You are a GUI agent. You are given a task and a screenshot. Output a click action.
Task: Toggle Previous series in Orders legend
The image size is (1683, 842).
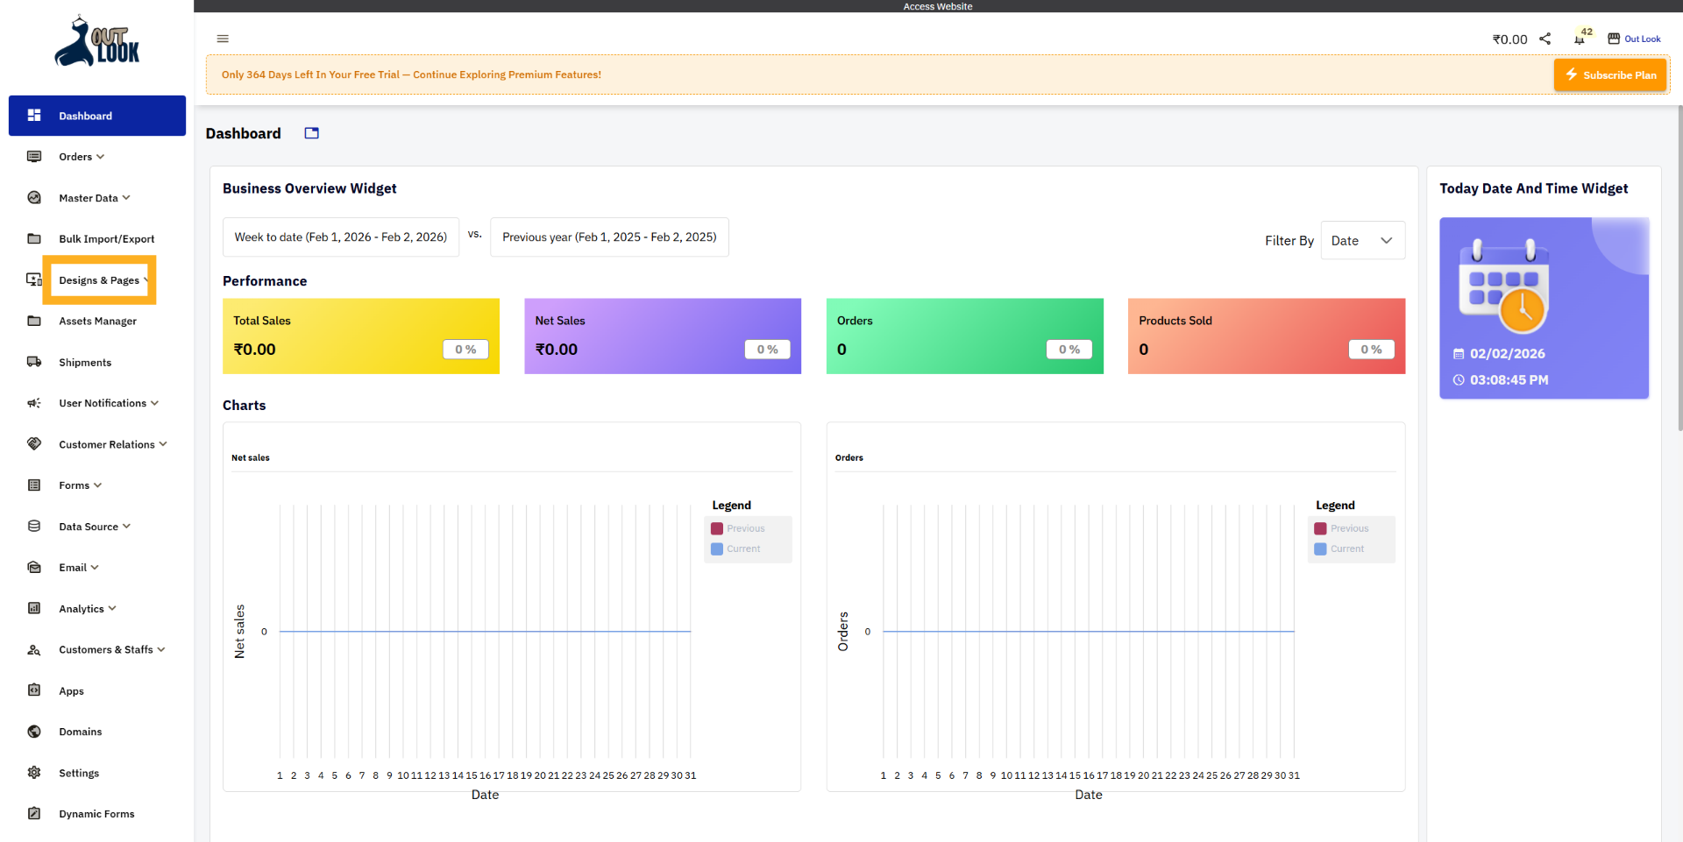[x=1348, y=528]
